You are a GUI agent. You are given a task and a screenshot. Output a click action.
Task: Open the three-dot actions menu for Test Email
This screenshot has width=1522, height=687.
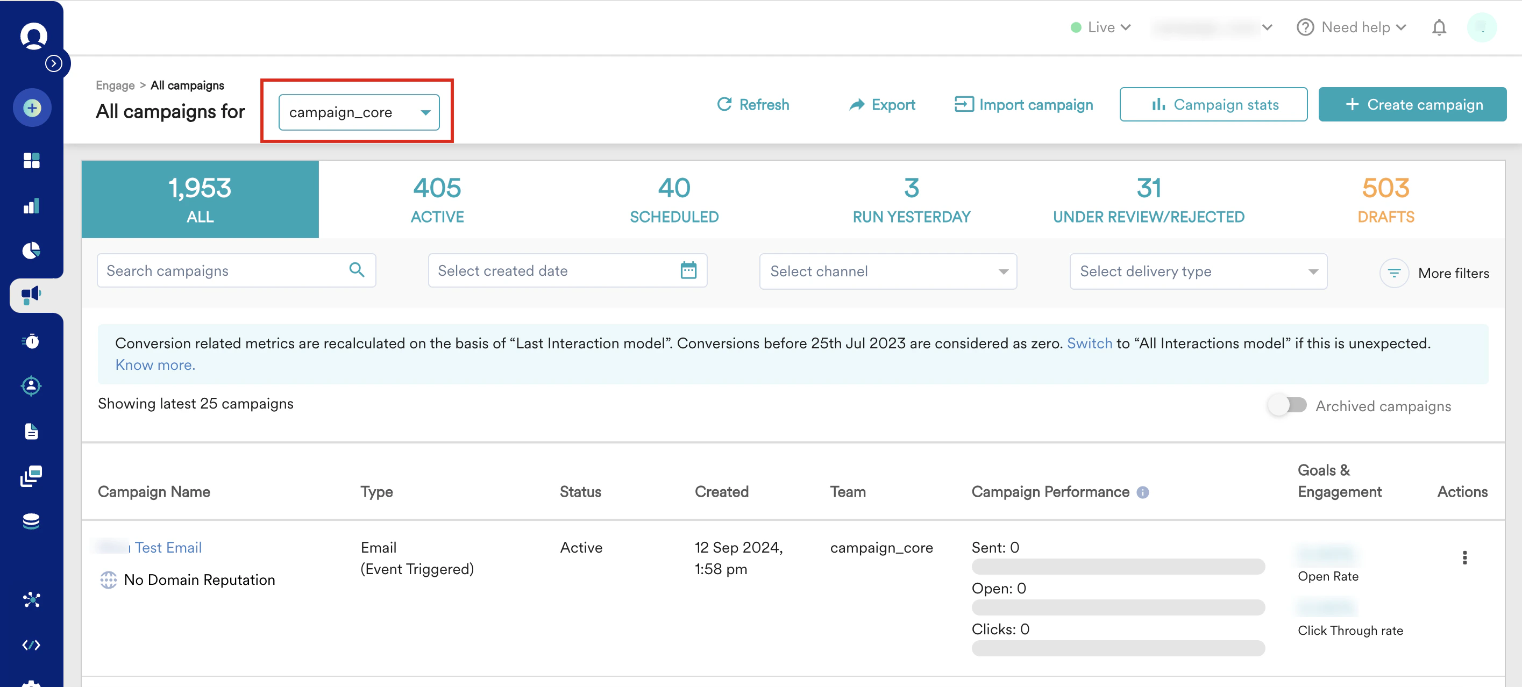(x=1464, y=557)
